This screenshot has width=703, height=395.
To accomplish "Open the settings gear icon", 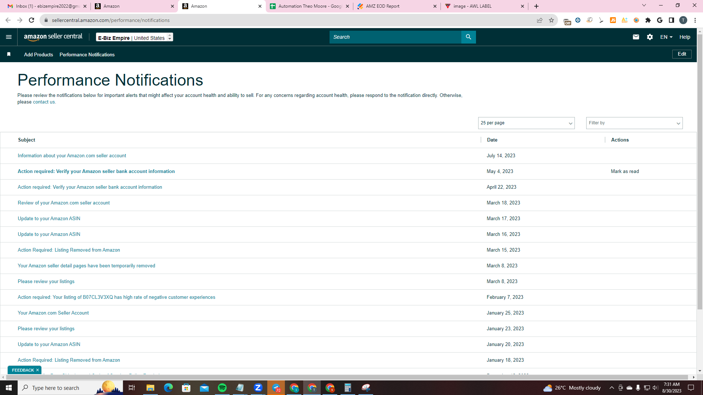I will coord(650,37).
